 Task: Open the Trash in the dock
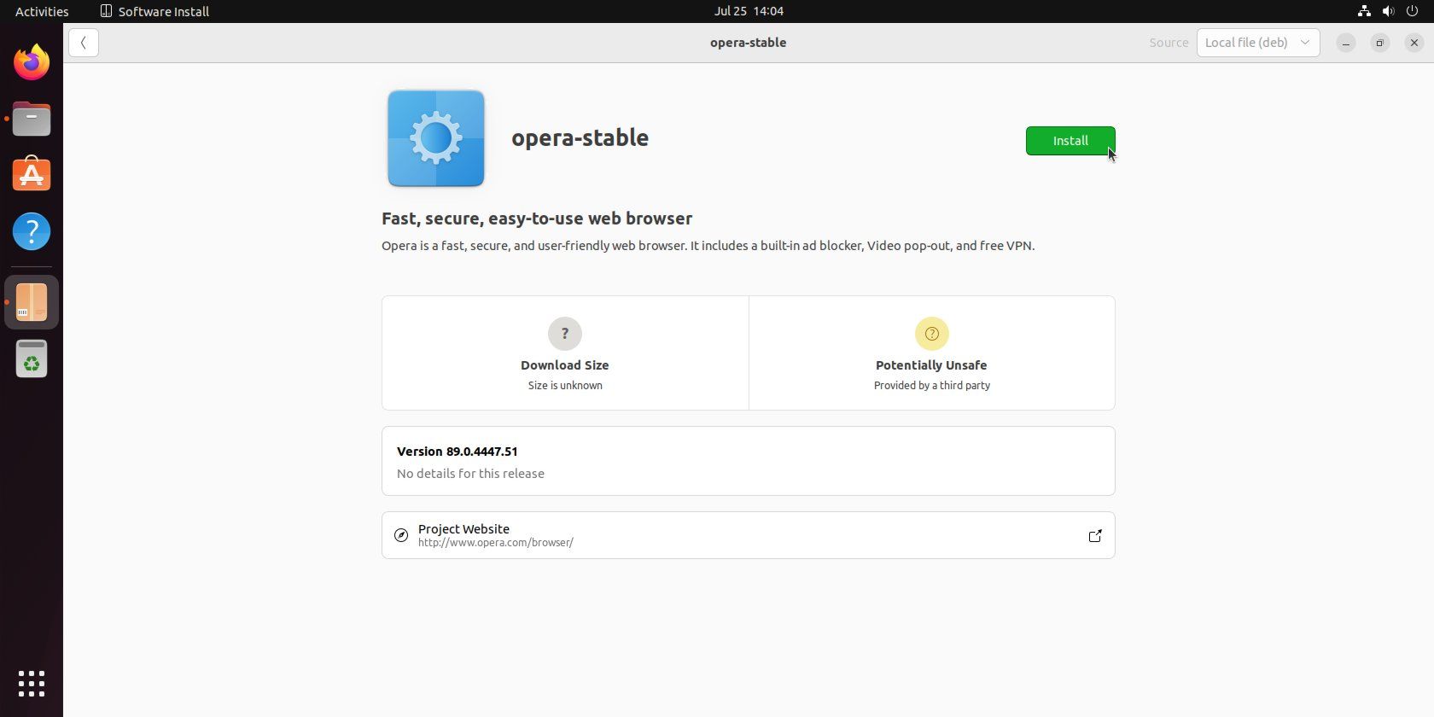tap(32, 358)
